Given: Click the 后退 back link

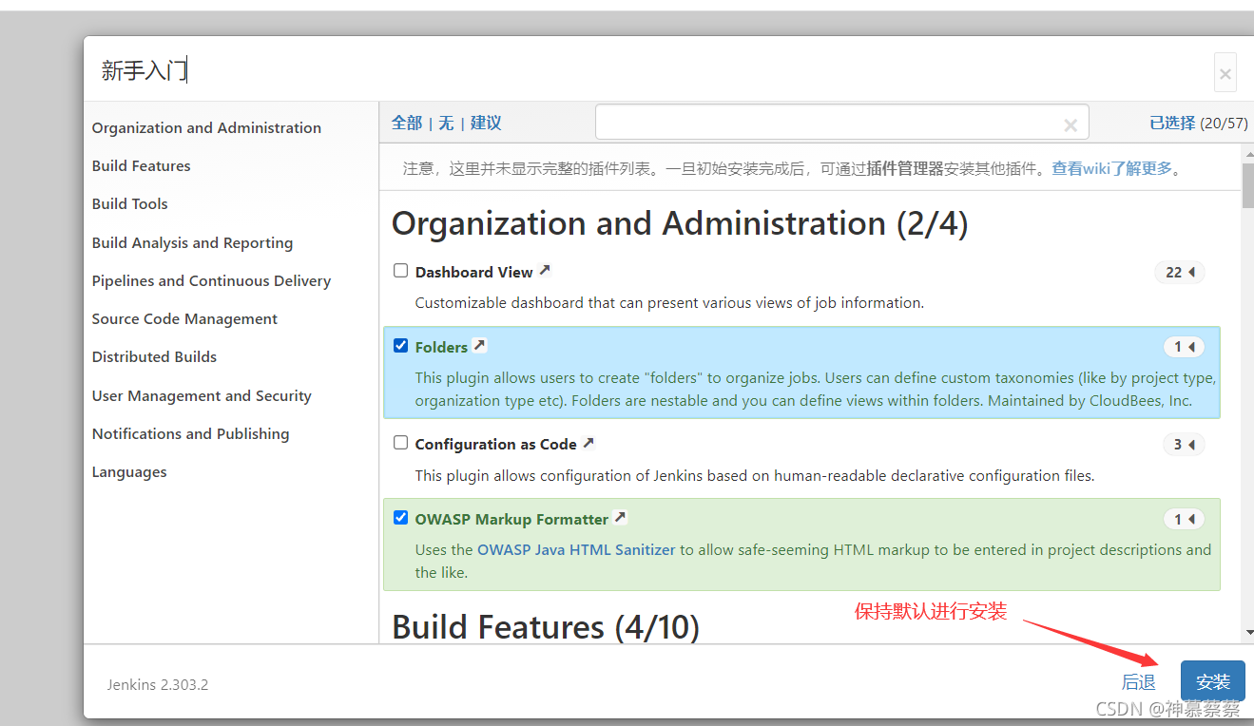Looking at the screenshot, I should 1138,682.
